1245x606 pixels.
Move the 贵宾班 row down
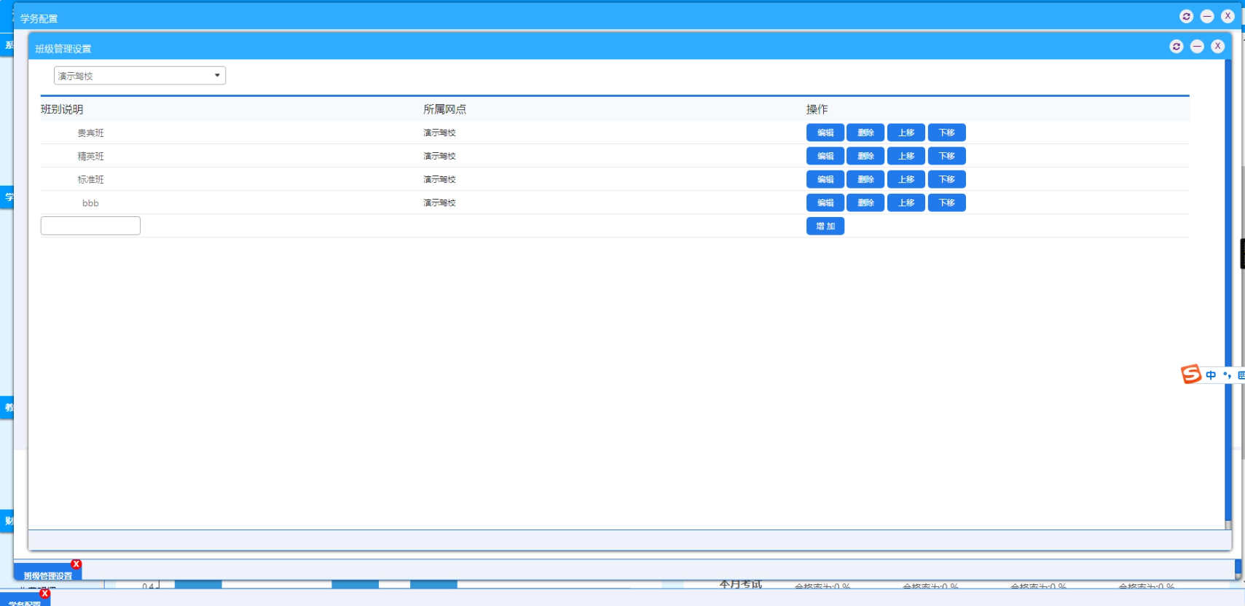tap(946, 133)
